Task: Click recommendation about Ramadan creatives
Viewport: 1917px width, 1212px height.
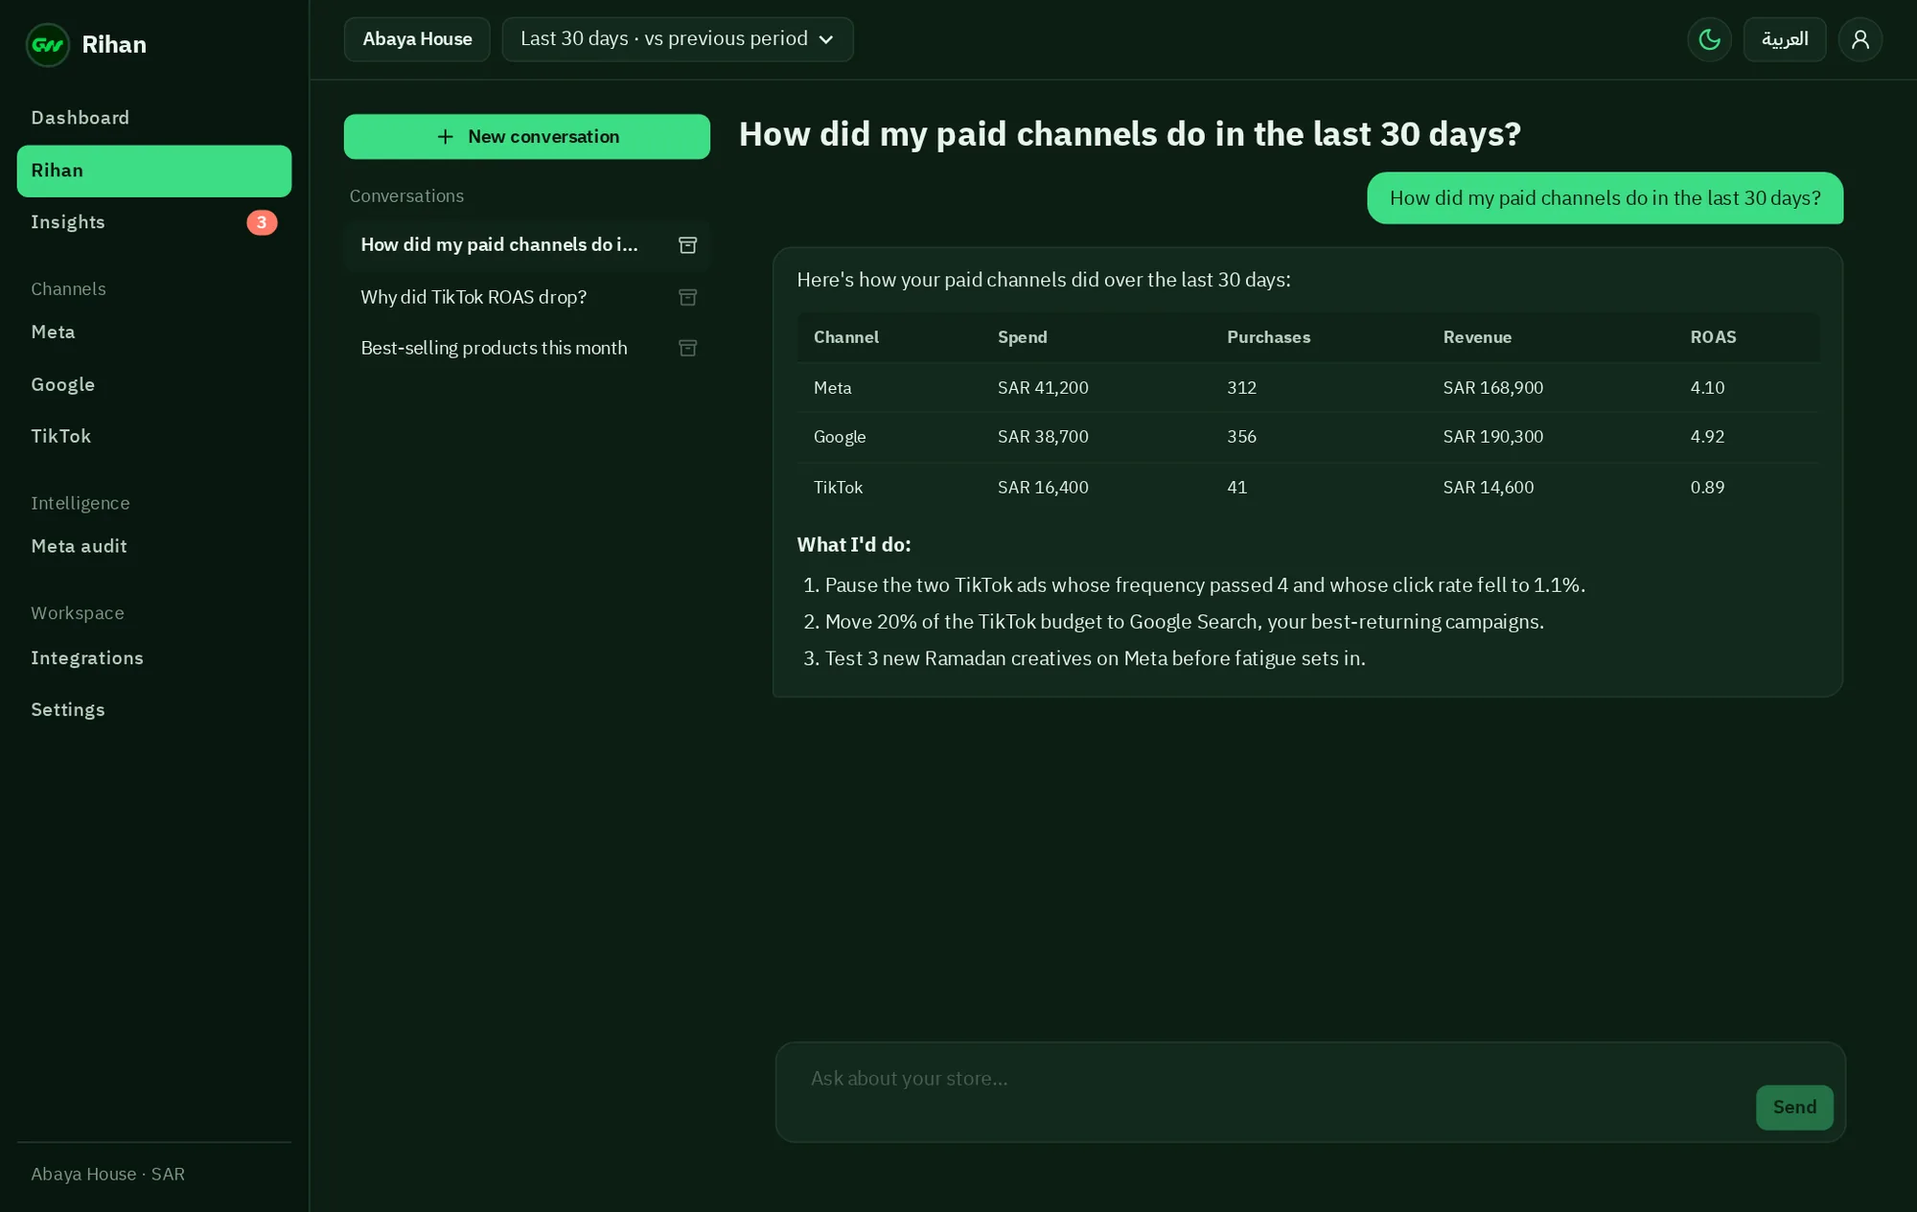Action: pos(1095,659)
